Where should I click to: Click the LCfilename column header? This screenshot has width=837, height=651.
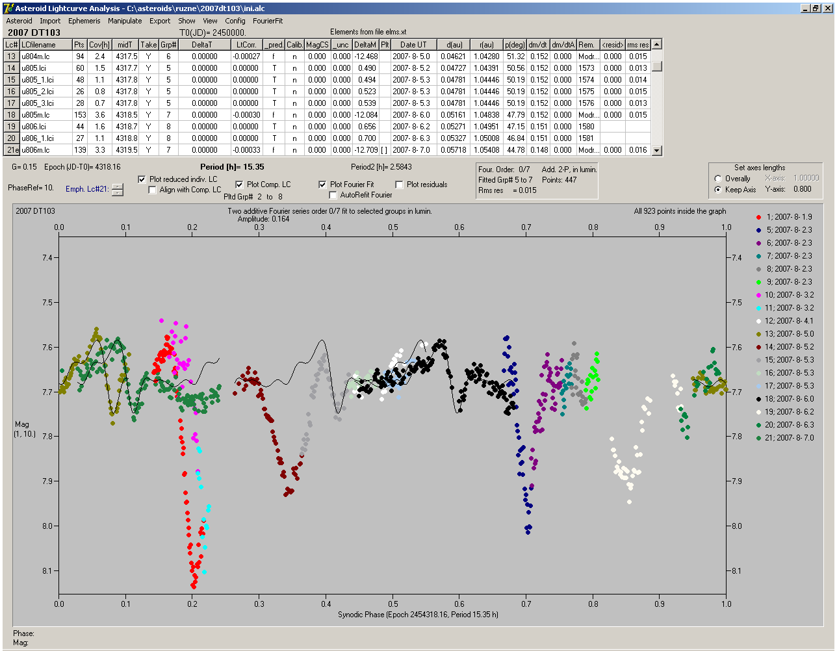(x=45, y=45)
